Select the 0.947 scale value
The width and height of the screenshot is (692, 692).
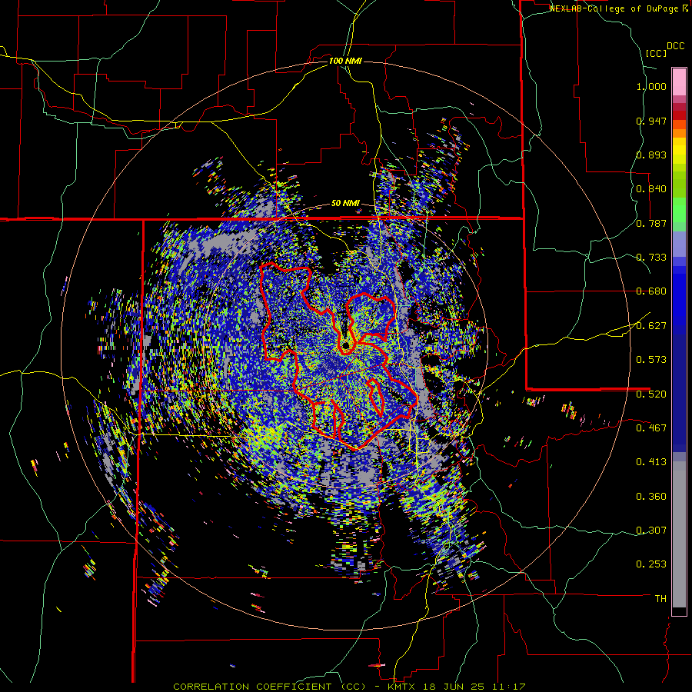pyautogui.click(x=651, y=121)
